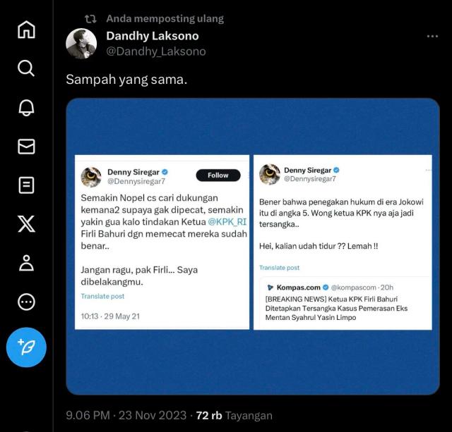Compose a new post with feather button
The width and height of the screenshot is (452, 432).
(x=26, y=347)
